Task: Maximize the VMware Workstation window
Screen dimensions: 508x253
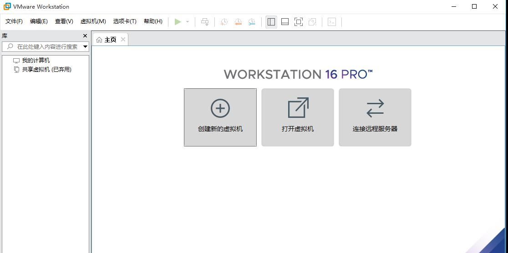Action: (474, 6)
